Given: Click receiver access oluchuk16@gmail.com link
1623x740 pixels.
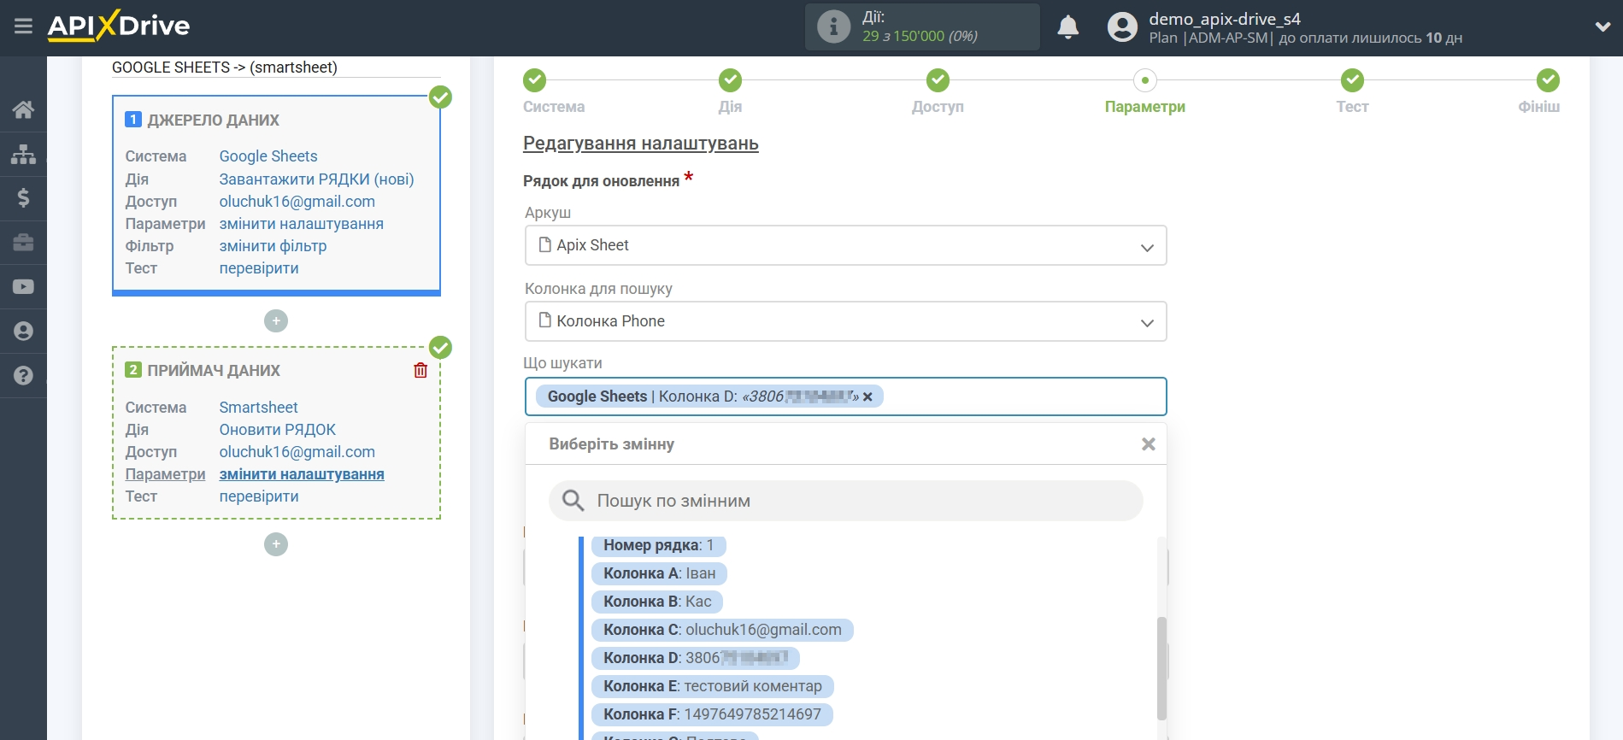Looking at the screenshot, I should [297, 452].
